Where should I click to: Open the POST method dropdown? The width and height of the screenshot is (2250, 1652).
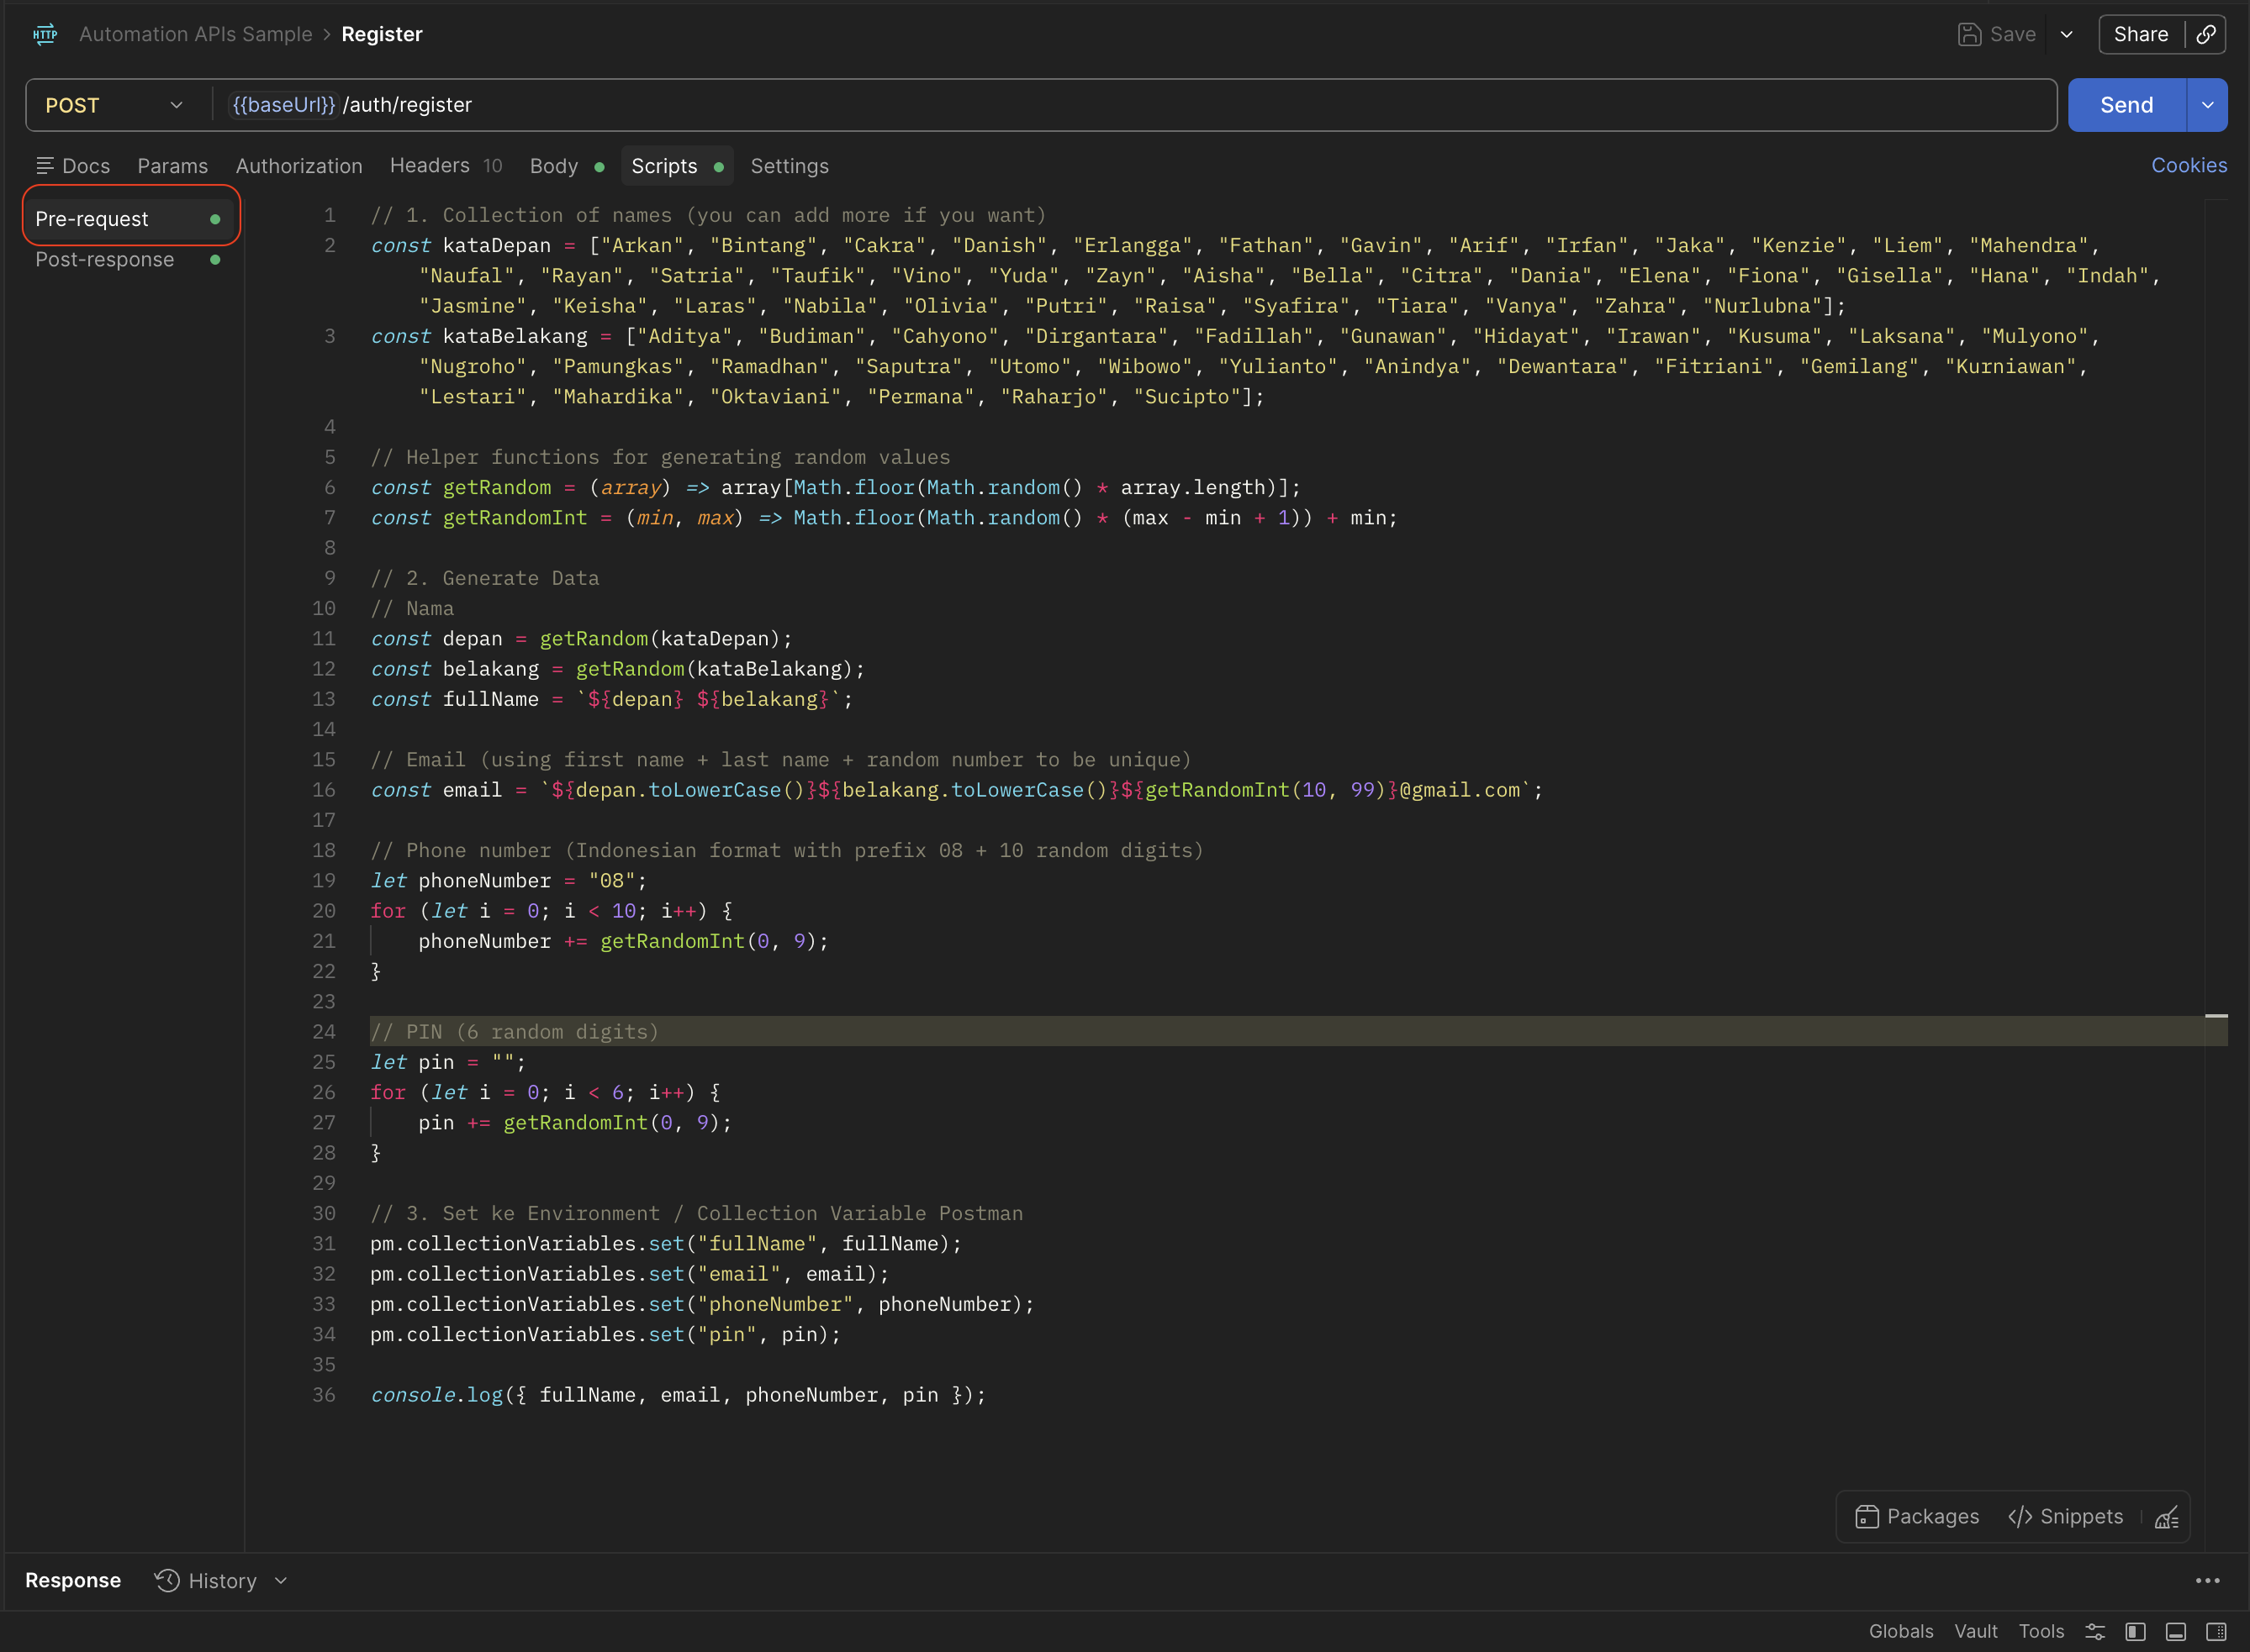(115, 105)
